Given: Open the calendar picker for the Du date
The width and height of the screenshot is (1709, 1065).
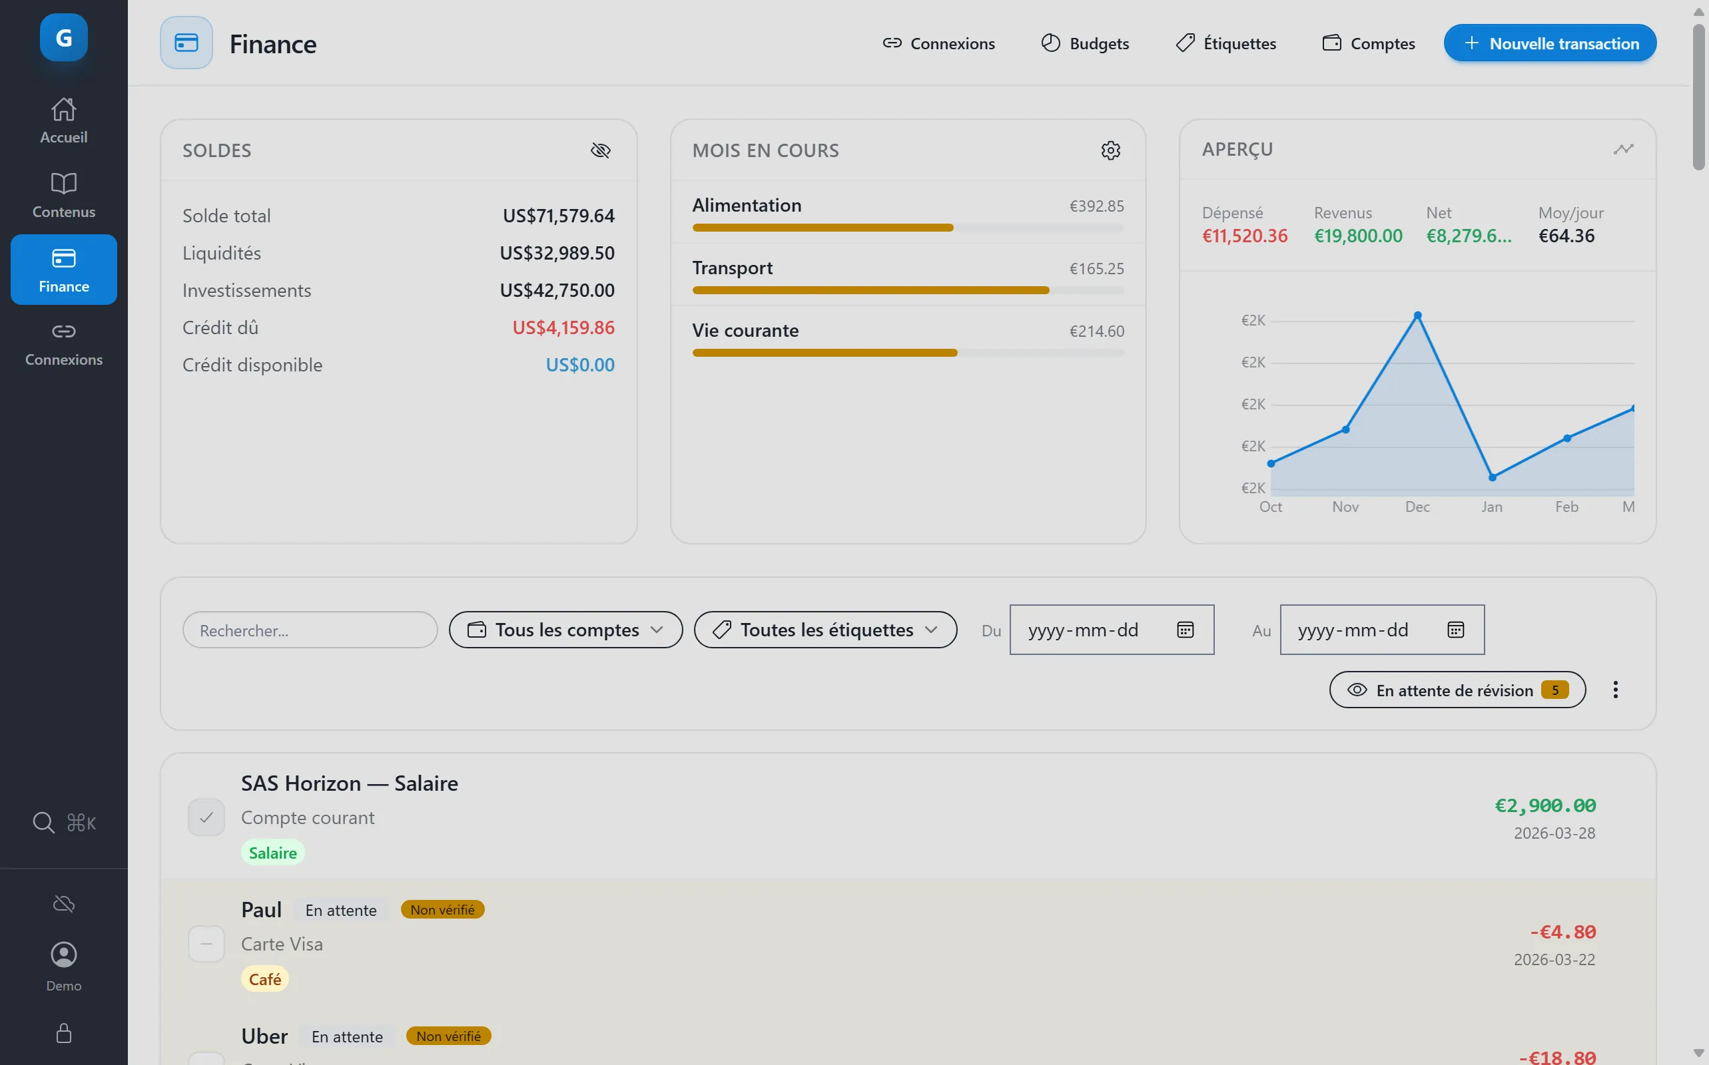Looking at the screenshot, I should click(1185, 630).
